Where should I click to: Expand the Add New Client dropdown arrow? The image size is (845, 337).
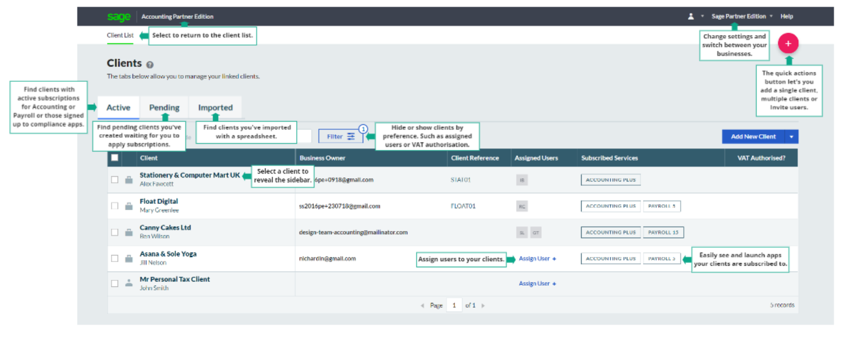coord(791,137)
